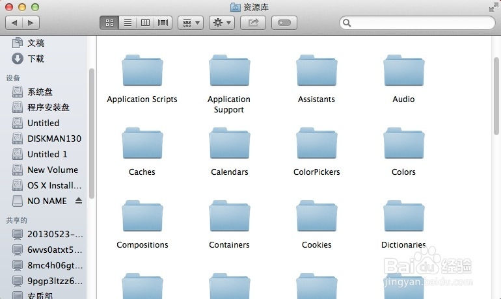Select the Dictionaries folder icon
This screenshot has height=299, width=501.
[404, 216]
